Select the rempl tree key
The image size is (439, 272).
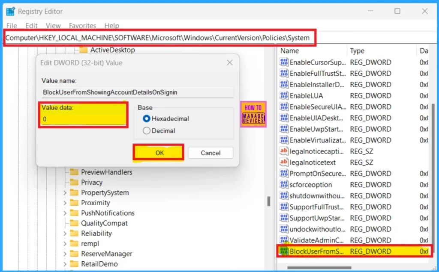tap(90, 243)
